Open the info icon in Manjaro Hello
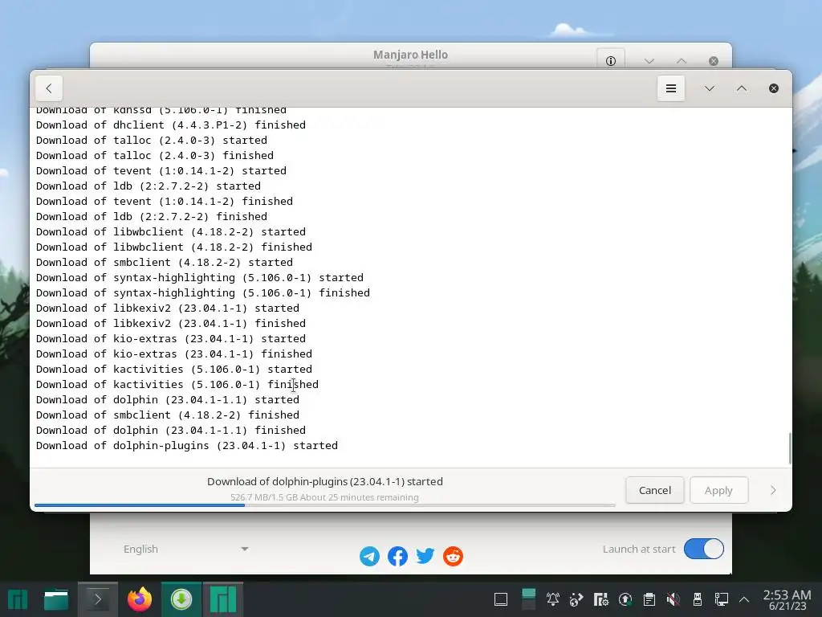822x617 pixels. pos(611,61)
